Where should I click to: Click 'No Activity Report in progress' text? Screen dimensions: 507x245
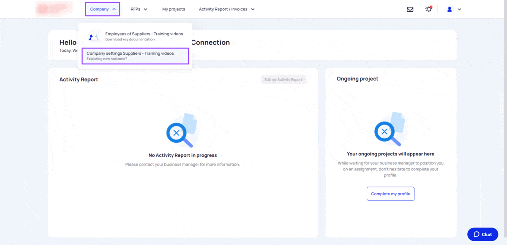[x=183, y=155]
